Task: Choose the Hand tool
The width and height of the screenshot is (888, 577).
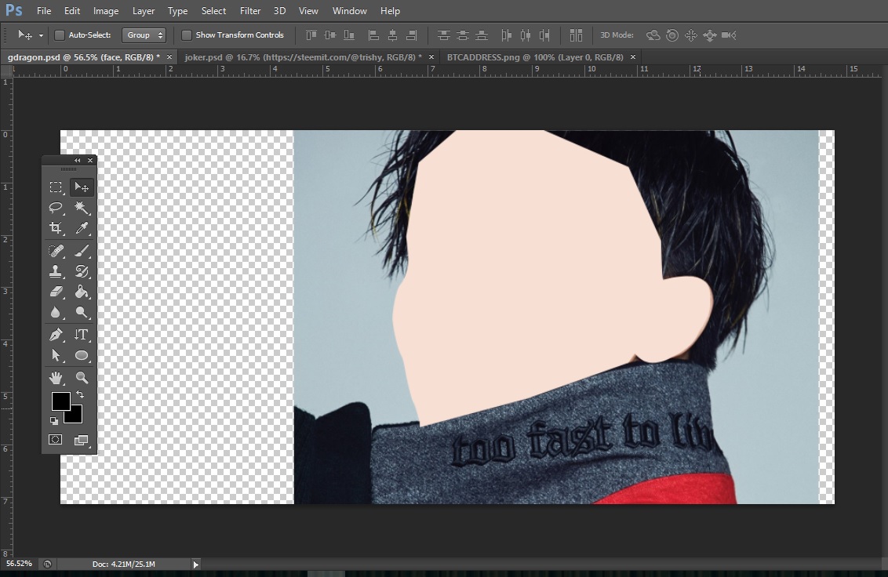Action: pos(56,378)
